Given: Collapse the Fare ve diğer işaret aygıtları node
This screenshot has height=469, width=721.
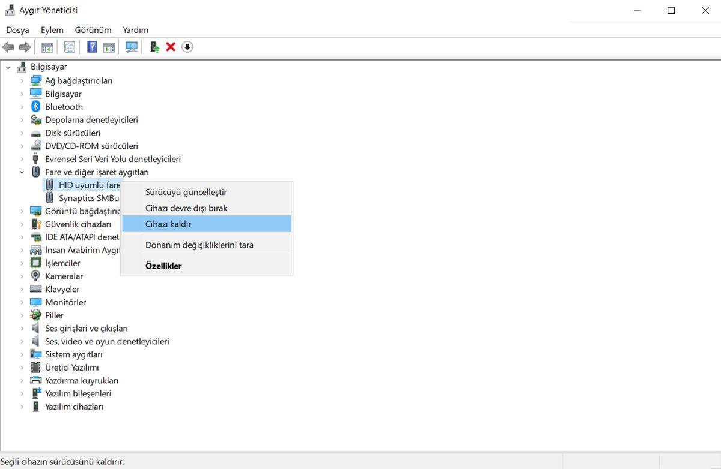Looking at the screenshot, I should click(x=22, y=172).
